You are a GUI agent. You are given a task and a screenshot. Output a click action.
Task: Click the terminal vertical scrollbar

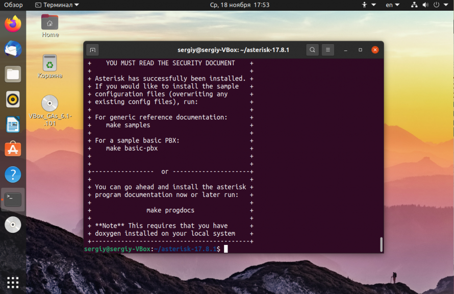381,244
